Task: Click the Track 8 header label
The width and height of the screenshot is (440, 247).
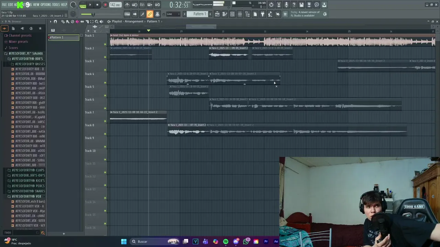Action: point(89,125)
